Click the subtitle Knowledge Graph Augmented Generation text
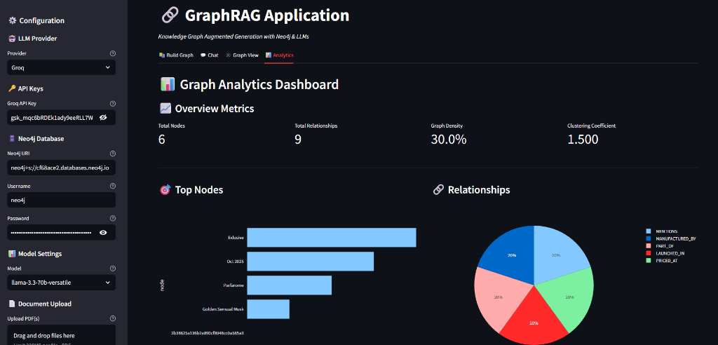Screen dimensions: 718x345 click(x=233, y=36)
